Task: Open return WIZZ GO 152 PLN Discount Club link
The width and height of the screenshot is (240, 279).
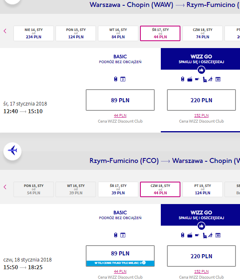Action: point(201,272)
